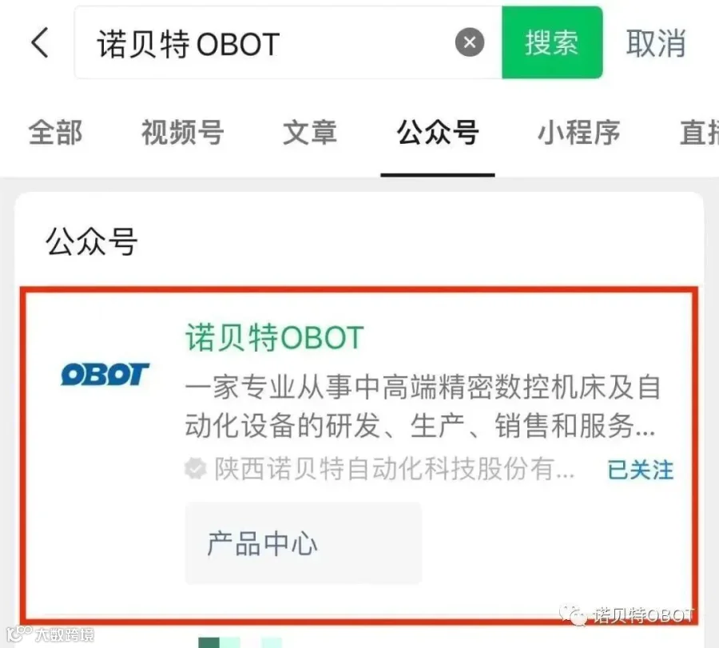Click the WeChat watermark icon
The image size is (719, 648).
[x=573, y=614]
